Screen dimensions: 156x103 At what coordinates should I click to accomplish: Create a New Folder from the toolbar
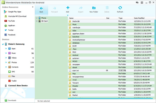click(x=94, y=10)
